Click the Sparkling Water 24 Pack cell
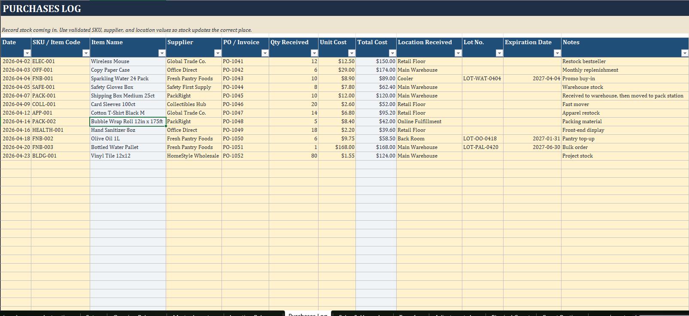The width and height of the screenshot is (689, 316). click(128, 79)
